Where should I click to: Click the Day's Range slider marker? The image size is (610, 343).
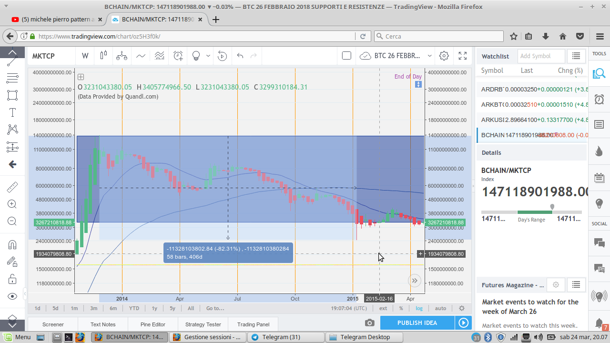click(552, 207)
